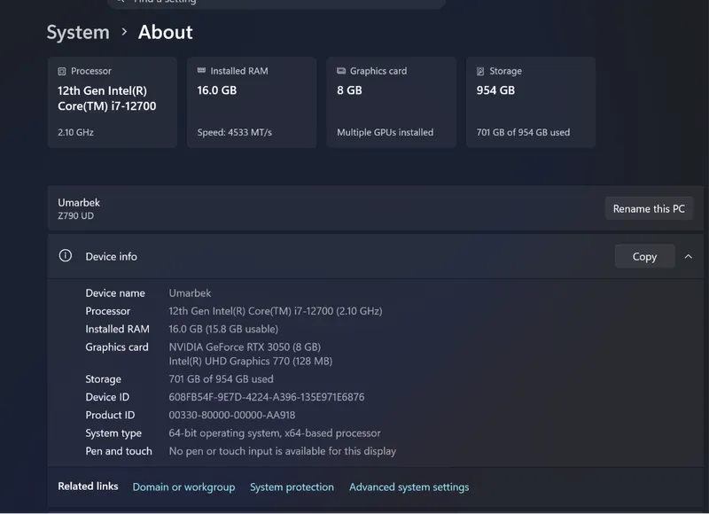Click the Device ID label
The width and height of the screenshot is (709, 514).
[107, 397]
